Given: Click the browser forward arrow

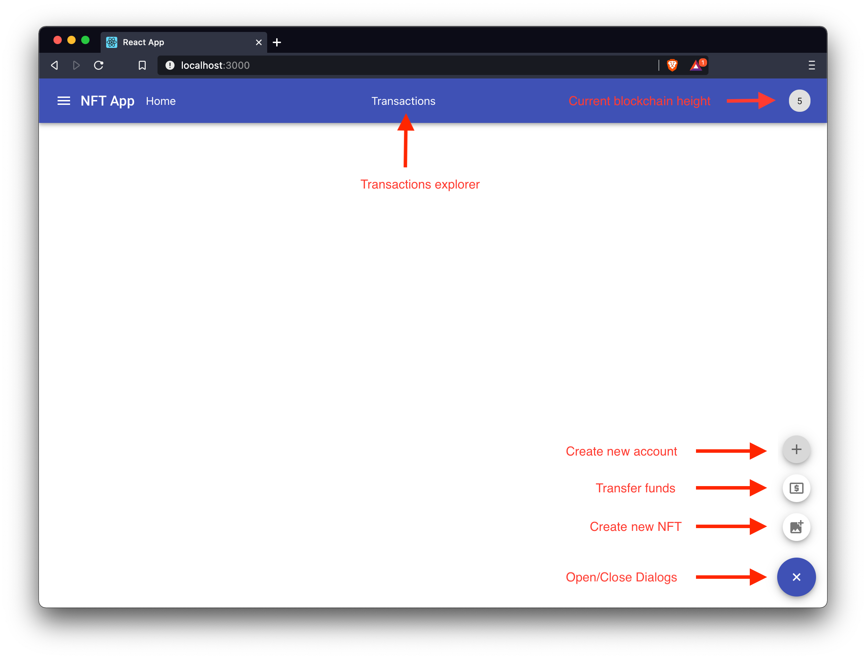Looking at the screenshot, I should point(76,65).
